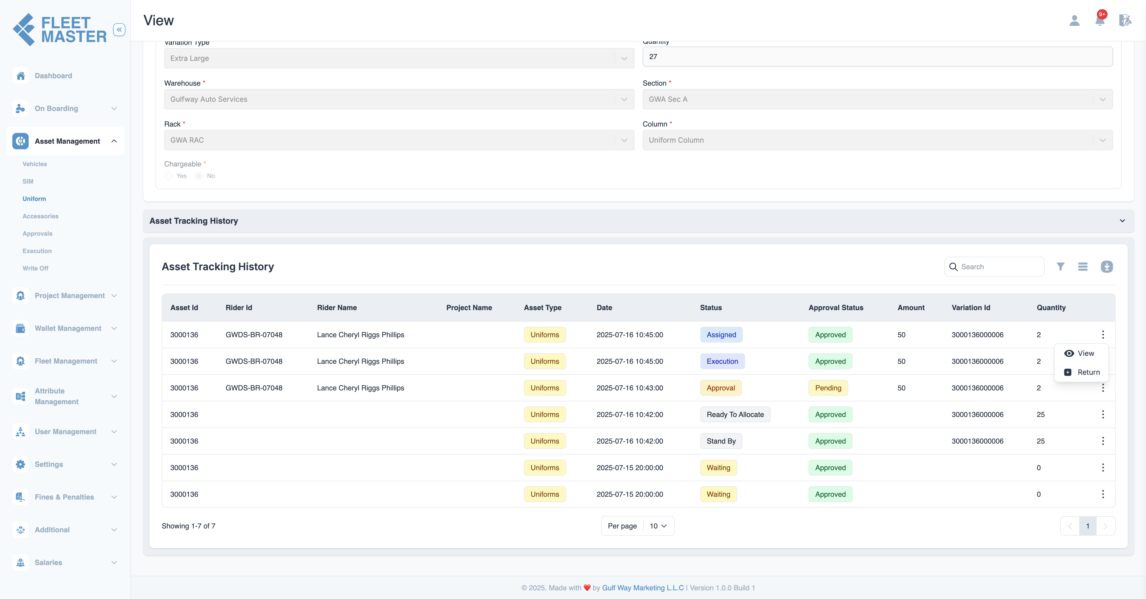
Task: Click the date 2025-07-16 10:43:00
Action: [x=629, y=388]
